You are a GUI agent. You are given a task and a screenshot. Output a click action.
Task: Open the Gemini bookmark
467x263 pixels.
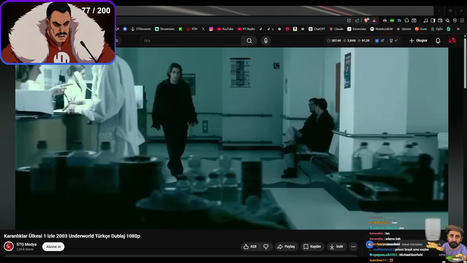[x=404, y=29]
